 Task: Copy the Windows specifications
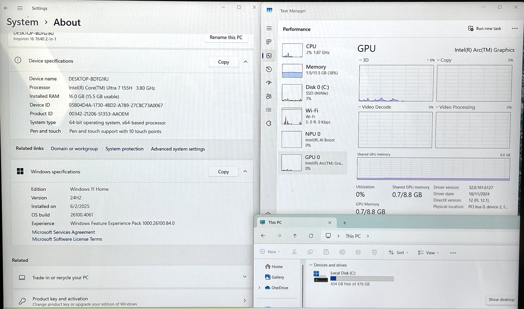223,172
